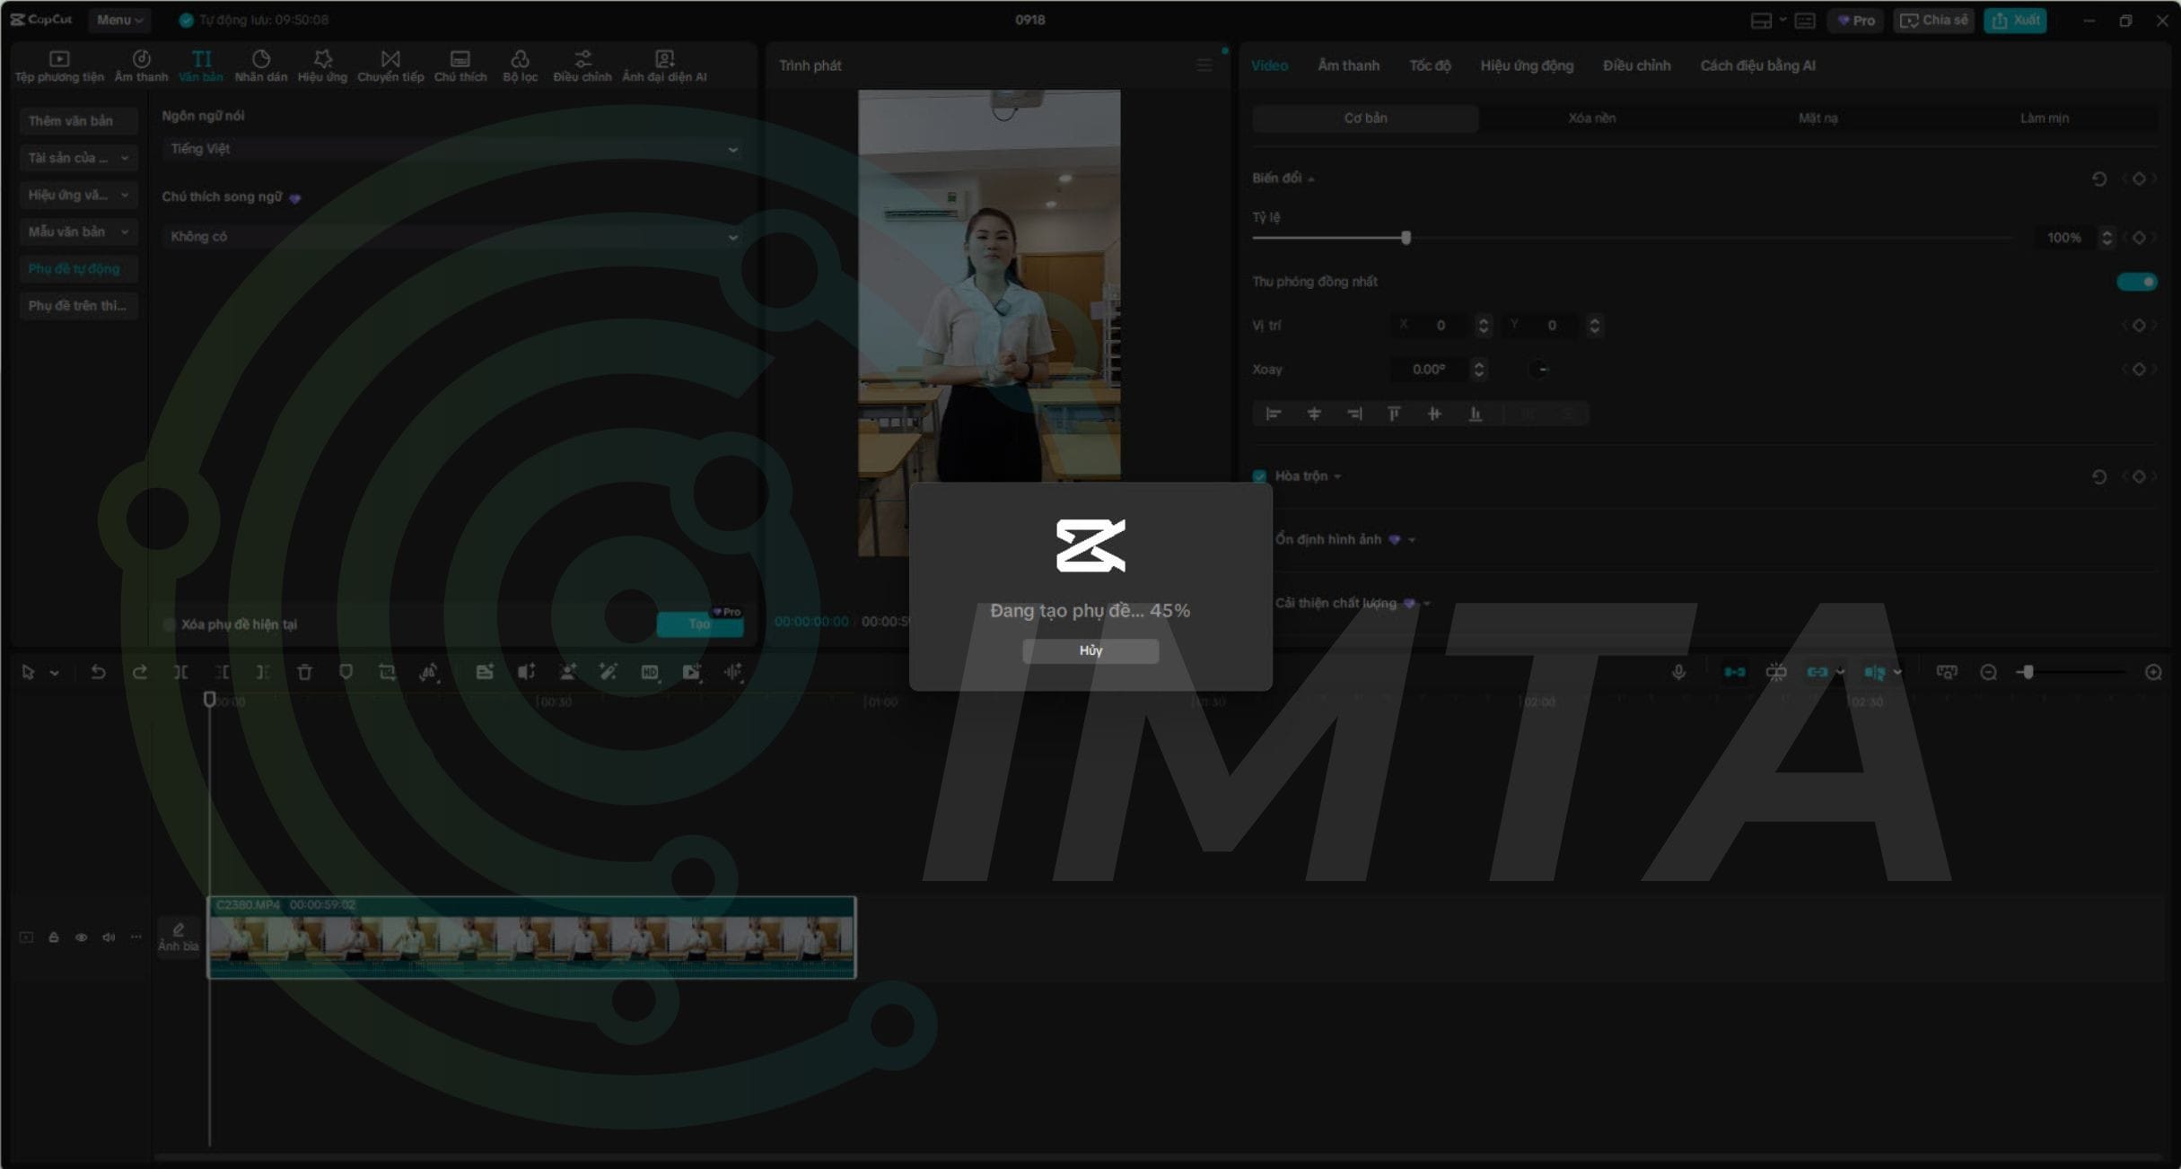The height and width of the screenshot is (1169, 2181).
Task: Uncheck the Hòa trộn checkbox
Action: coord(1259,475)
